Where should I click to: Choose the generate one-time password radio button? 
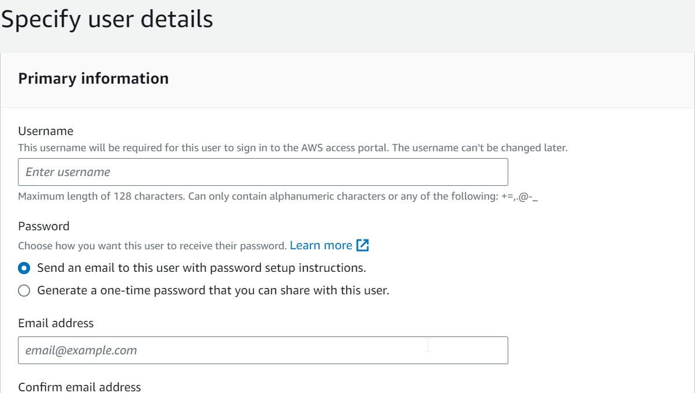pos(24,291)
